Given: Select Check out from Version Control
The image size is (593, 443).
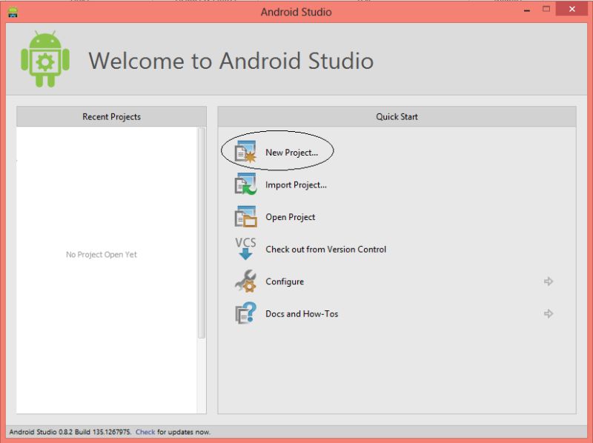Looking at the screenshot, I should click(325, 249).
